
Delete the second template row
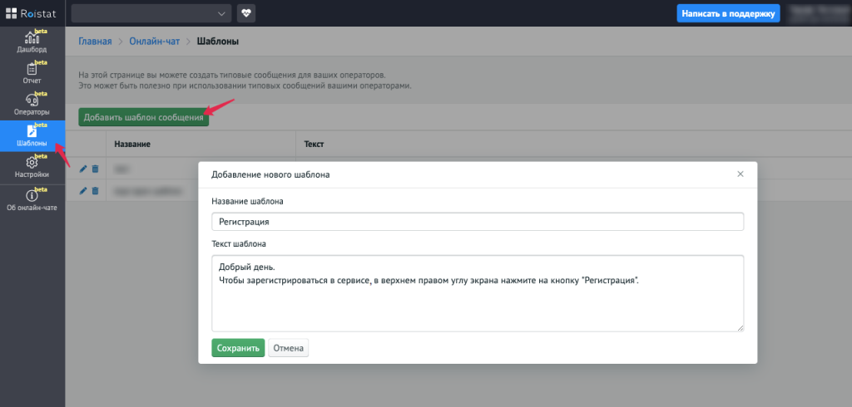tap(95, 190)
